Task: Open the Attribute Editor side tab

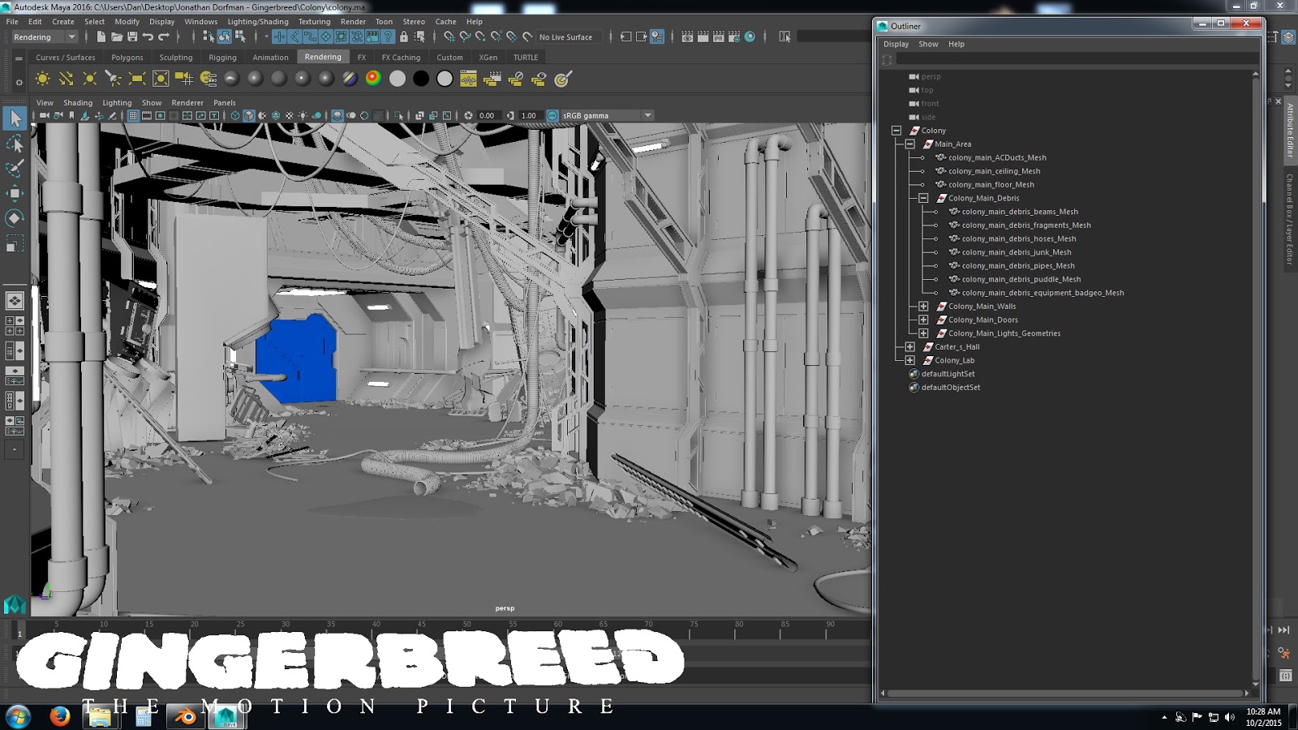Action: [x=1289, y=131]
